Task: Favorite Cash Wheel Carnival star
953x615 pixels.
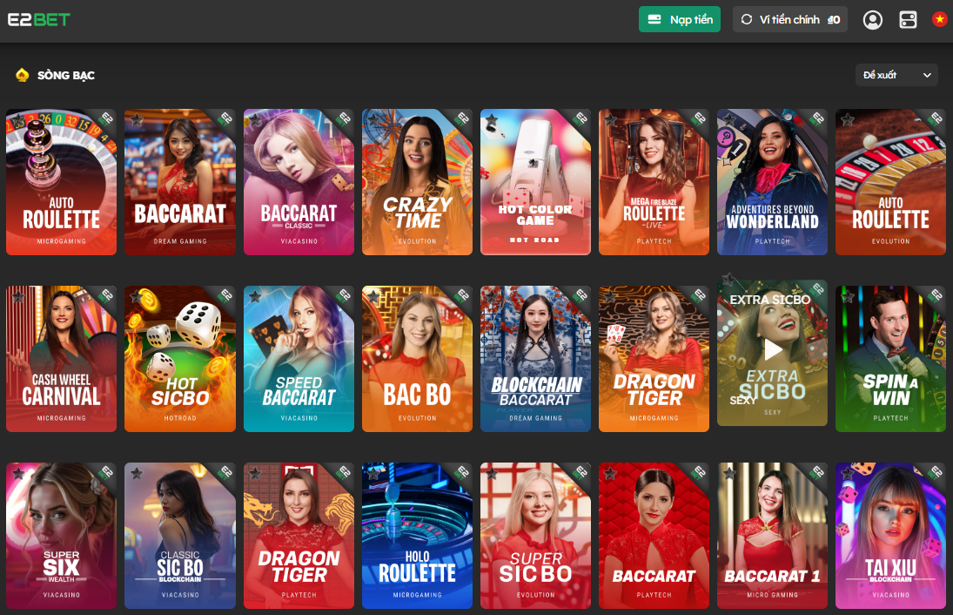Action: click(18, 297)
